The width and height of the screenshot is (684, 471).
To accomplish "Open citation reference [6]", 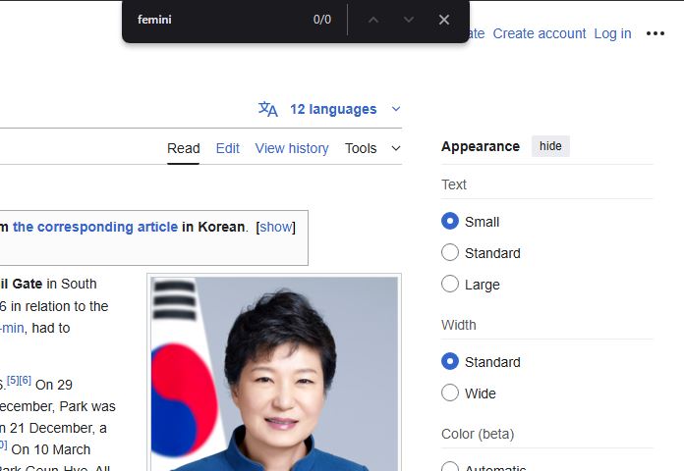I will click(x=26, y=380).
